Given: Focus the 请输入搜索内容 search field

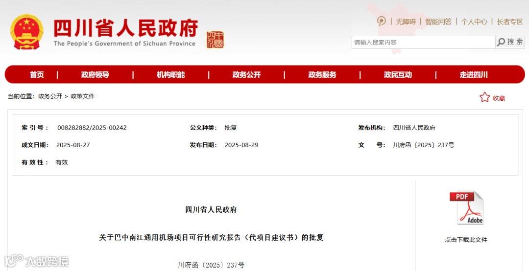Looking at the screenshot, I should 423,43.
